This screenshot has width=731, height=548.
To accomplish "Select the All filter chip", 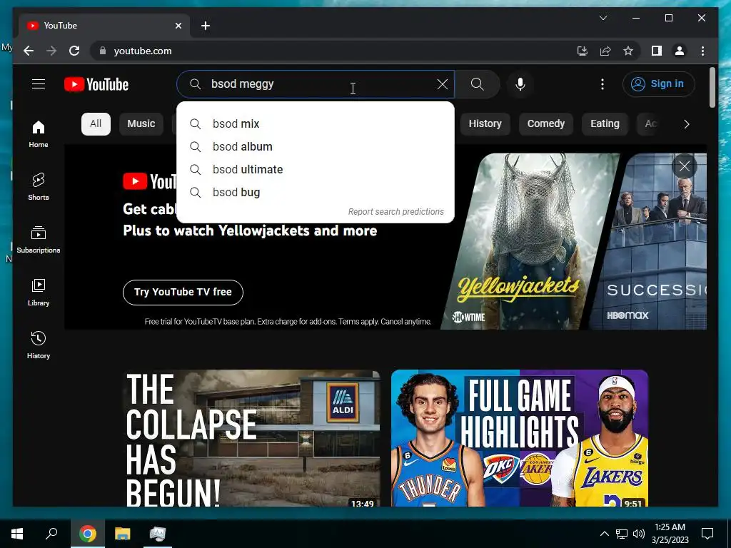I will click(x=96, y=123).
